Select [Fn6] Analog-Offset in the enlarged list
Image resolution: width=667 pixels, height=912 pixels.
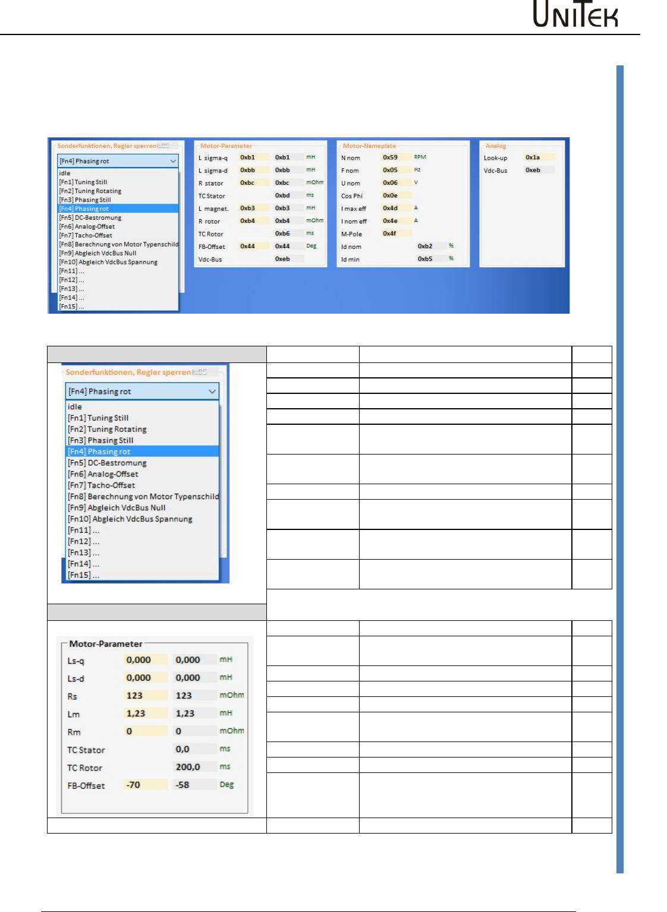click(x=142, y=475)
